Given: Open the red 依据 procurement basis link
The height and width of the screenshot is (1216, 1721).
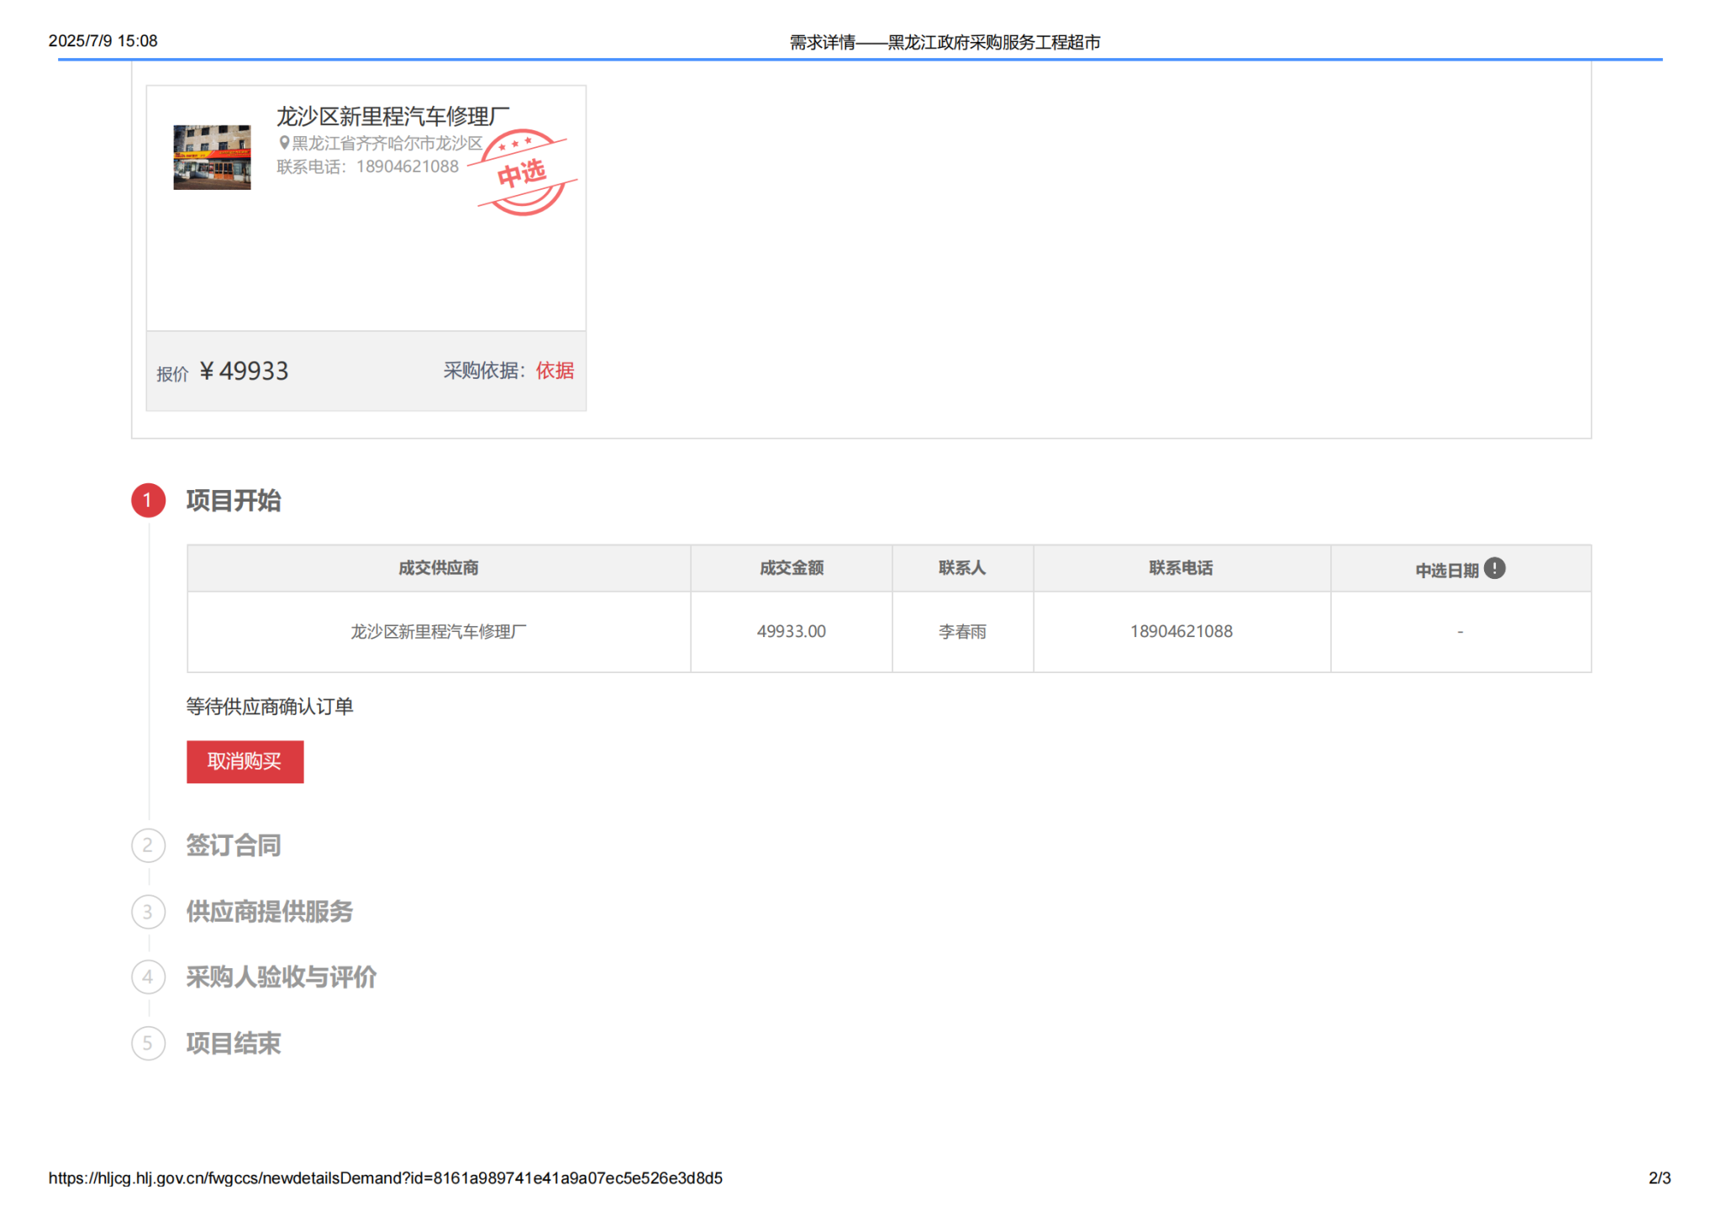Looking at the screenshot, I should (555, 371).
